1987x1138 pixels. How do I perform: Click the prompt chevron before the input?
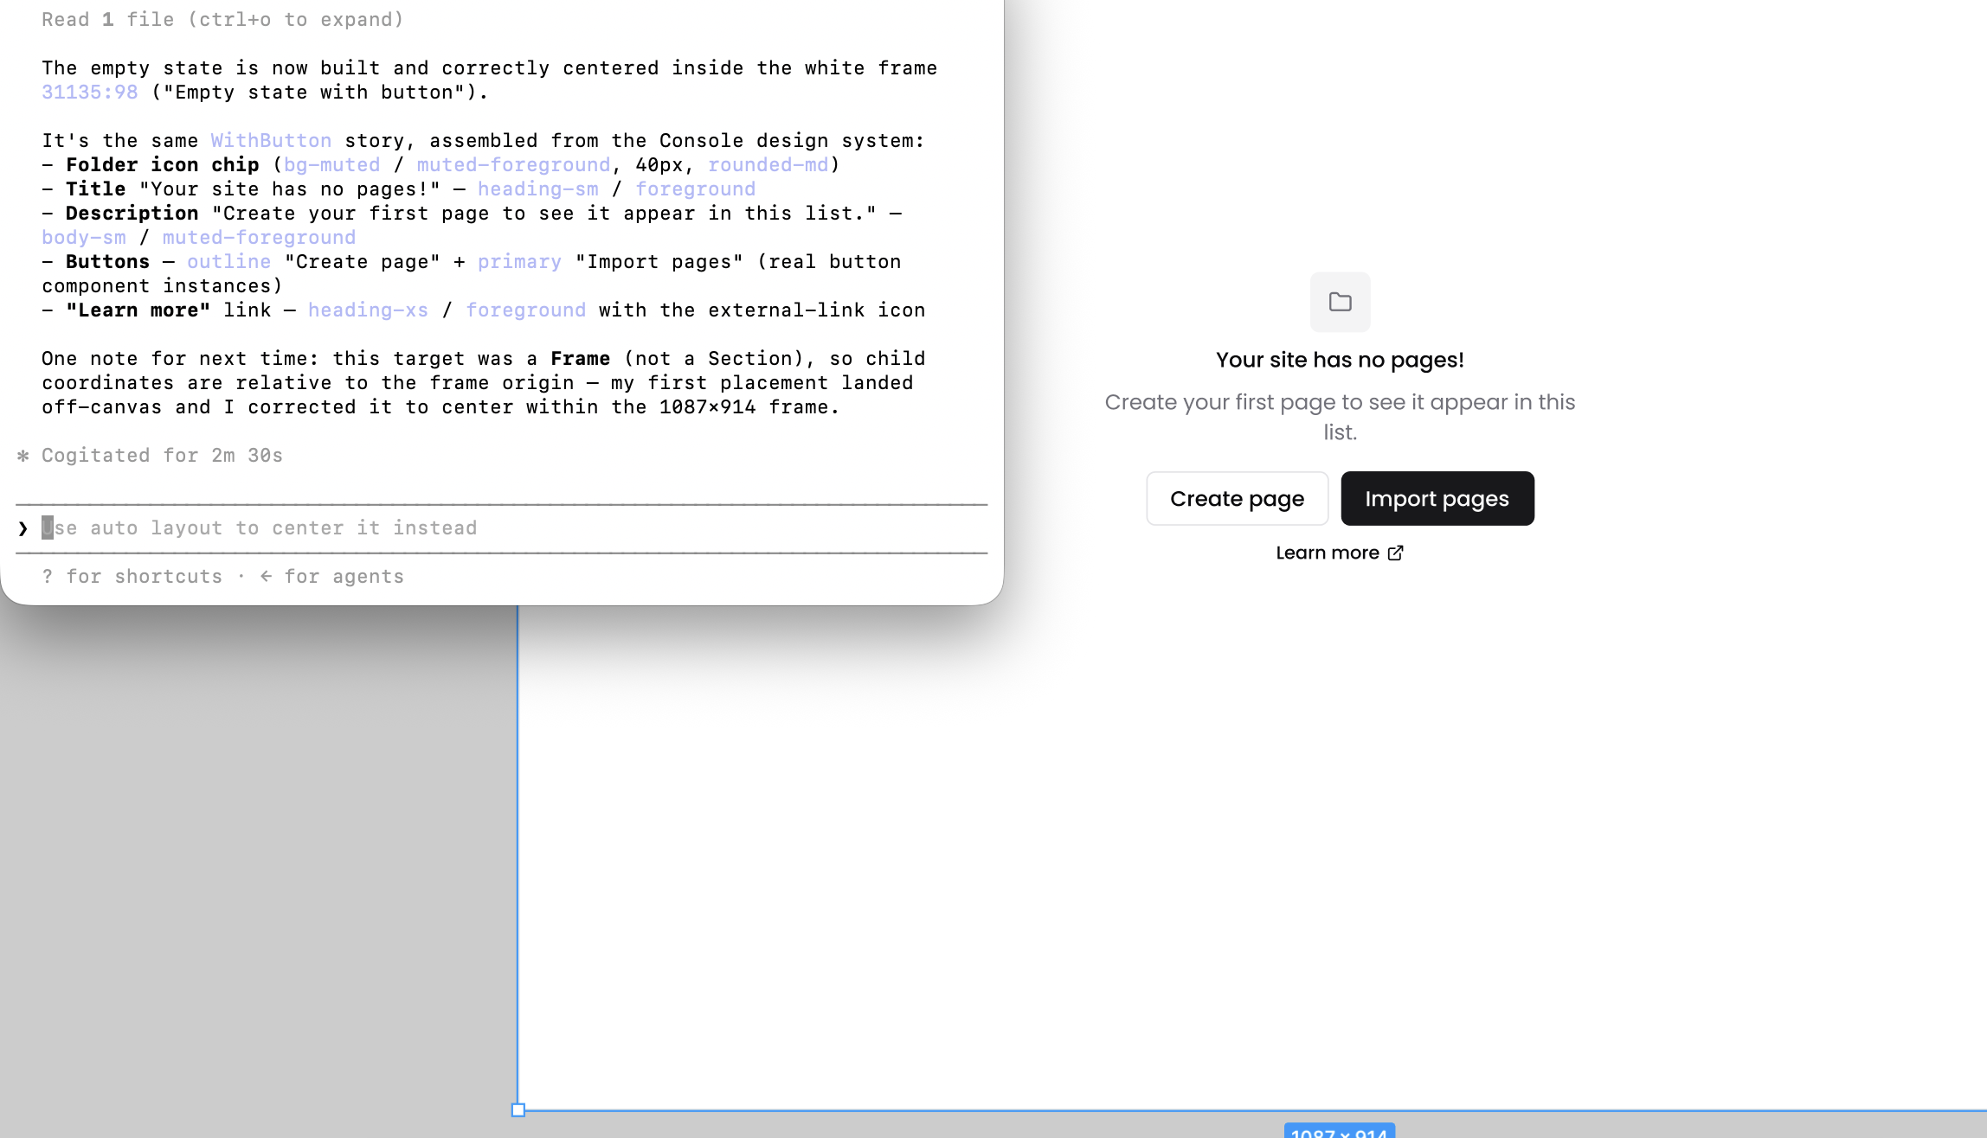pos(23,528)
